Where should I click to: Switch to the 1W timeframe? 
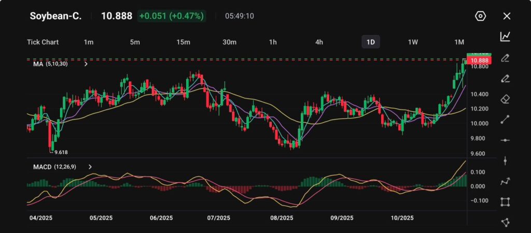click(413, 42)
